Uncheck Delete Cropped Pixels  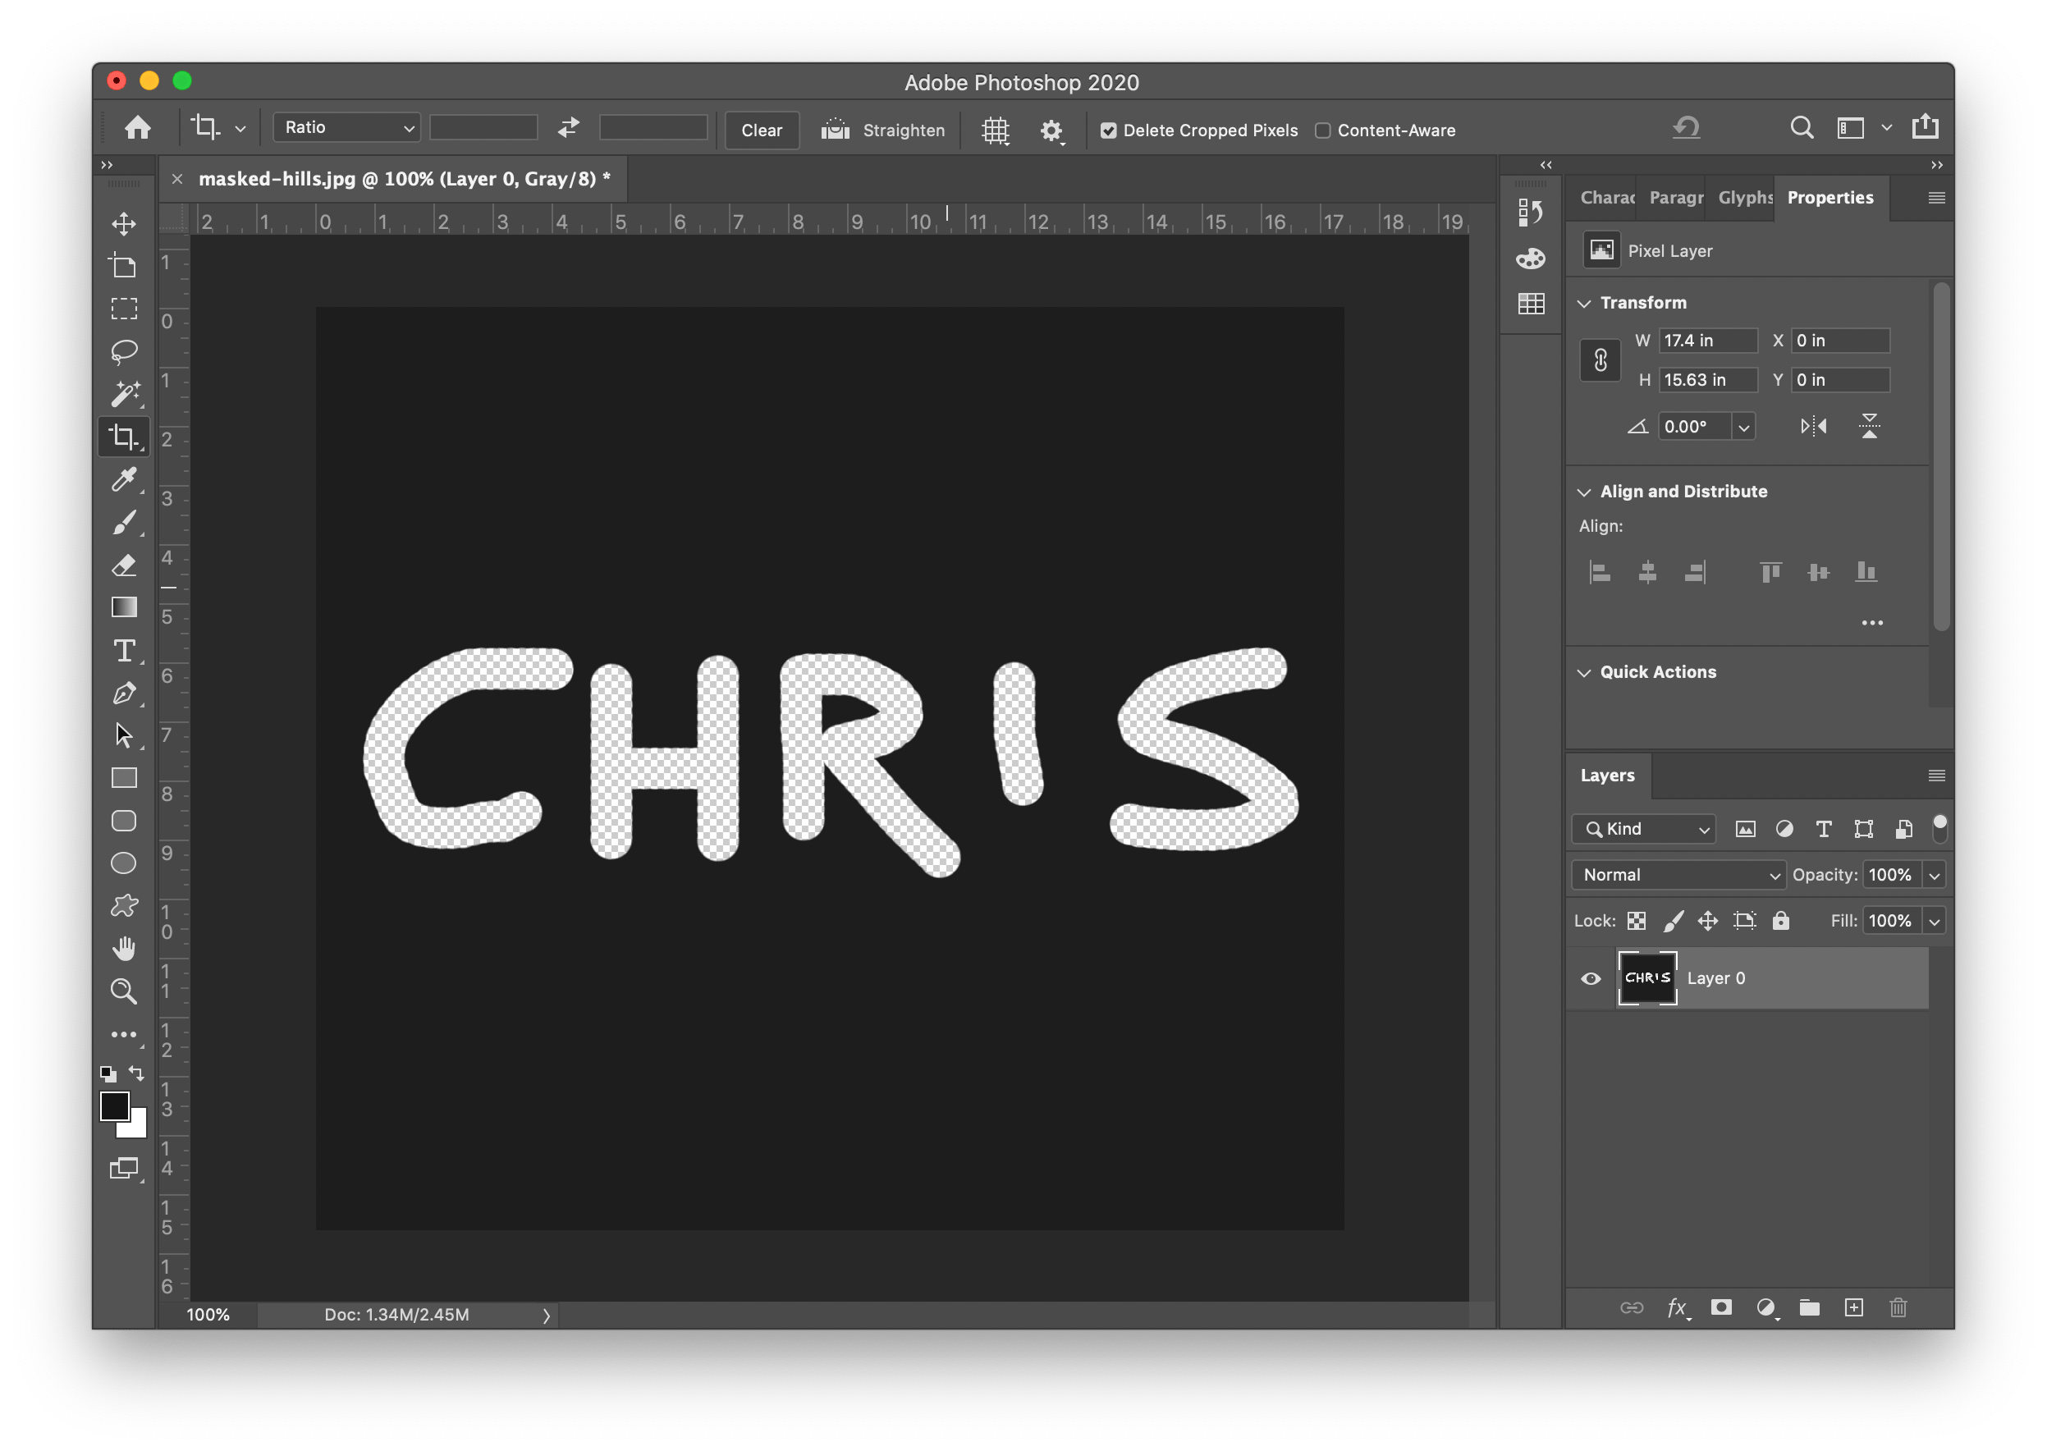click(x=1108, y=130)
